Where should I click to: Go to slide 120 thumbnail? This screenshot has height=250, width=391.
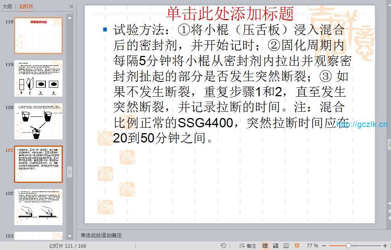coord(38,121)
